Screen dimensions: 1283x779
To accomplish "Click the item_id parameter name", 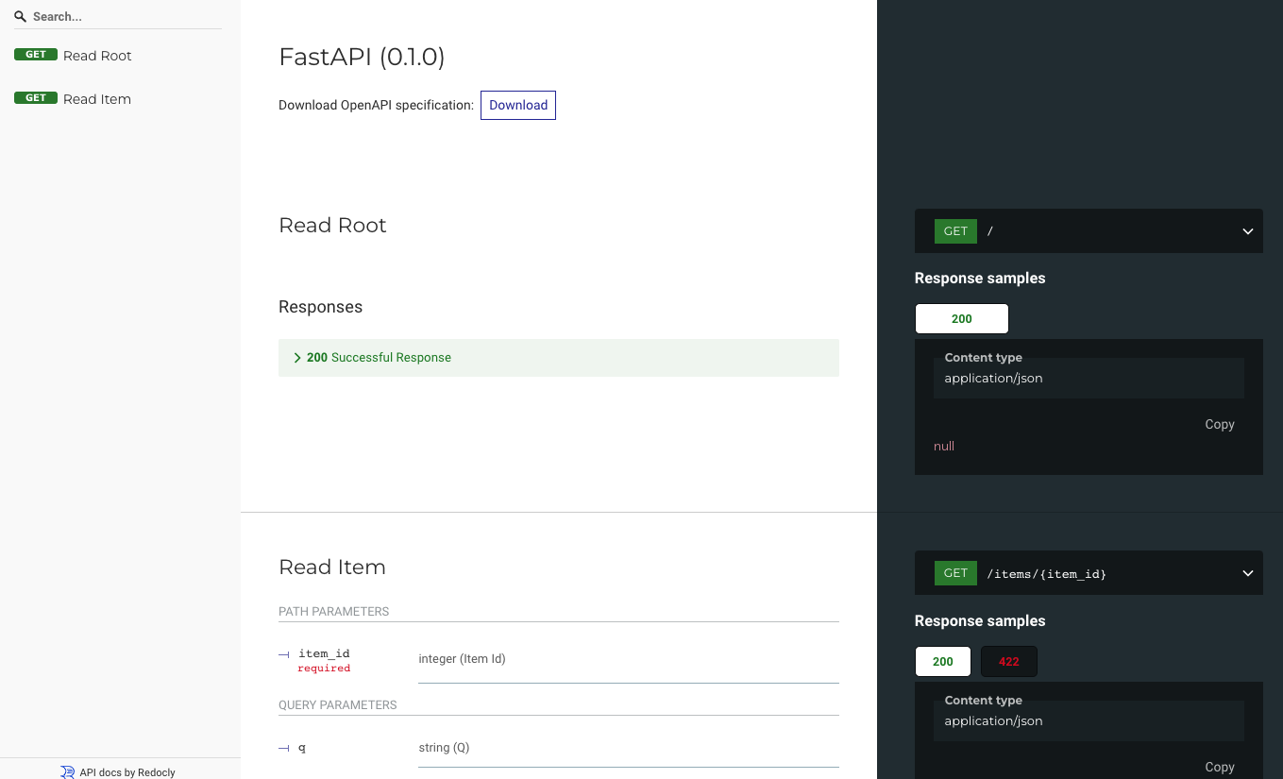I will point(324,653).
